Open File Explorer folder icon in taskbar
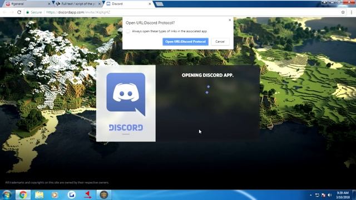This screenshot has width=356, height=200. 39,195
